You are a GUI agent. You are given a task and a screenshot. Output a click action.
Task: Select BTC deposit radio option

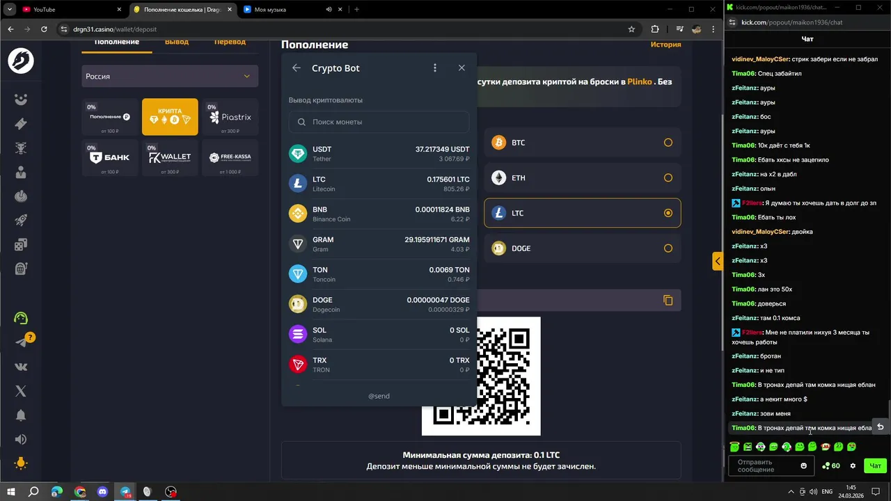click(x=583, y=143)
